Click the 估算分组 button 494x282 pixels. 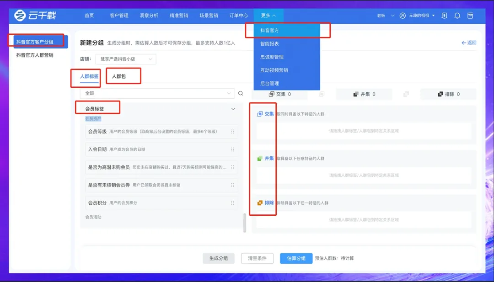coord(296,258)
